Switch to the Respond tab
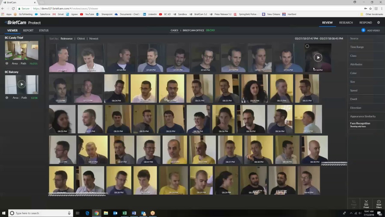Image resolution: width=385 pixels, height=217 pixels. point(365,23)
